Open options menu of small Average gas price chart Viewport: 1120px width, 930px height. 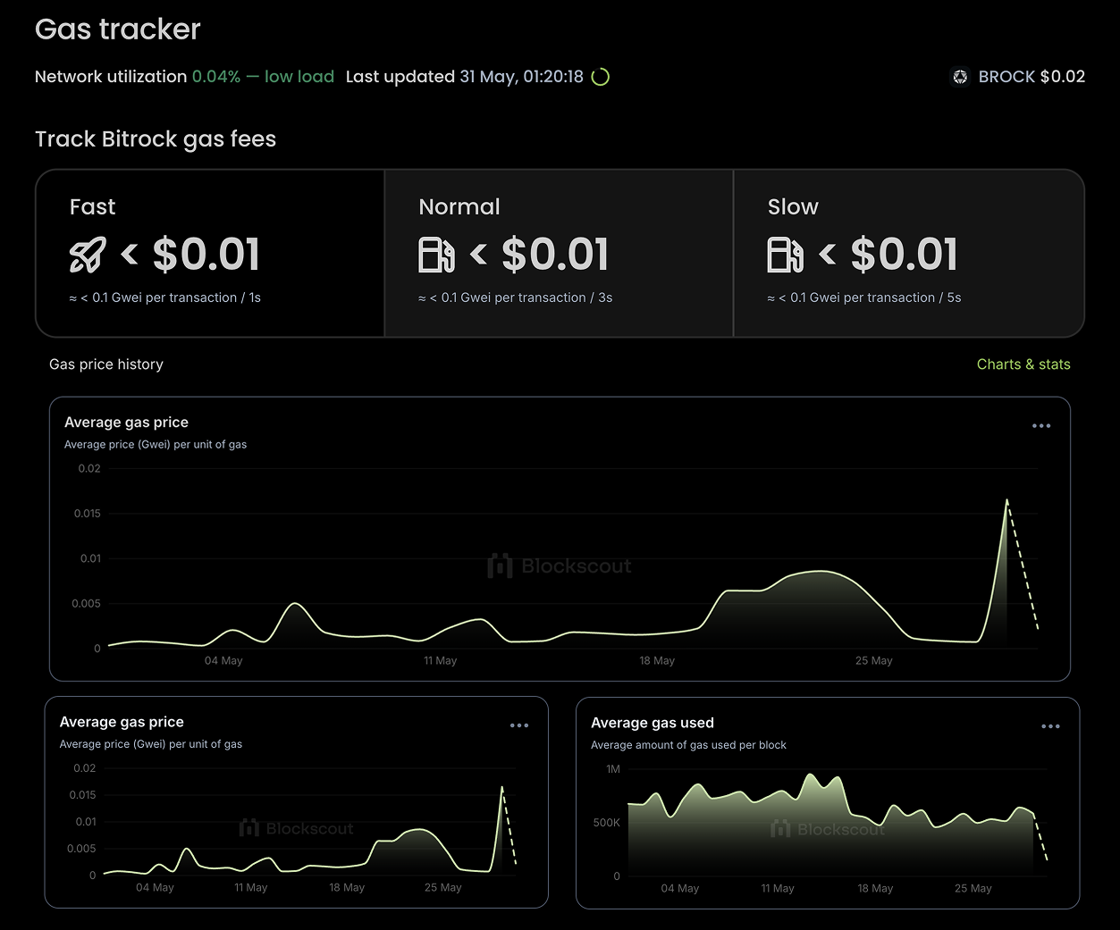pos(519,725)
